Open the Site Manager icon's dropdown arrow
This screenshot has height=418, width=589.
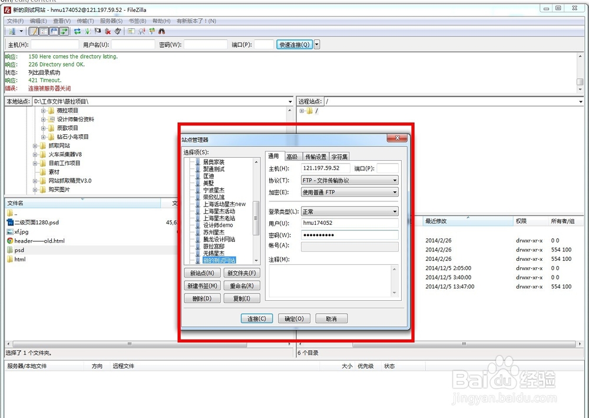click(x=21, y=31)
